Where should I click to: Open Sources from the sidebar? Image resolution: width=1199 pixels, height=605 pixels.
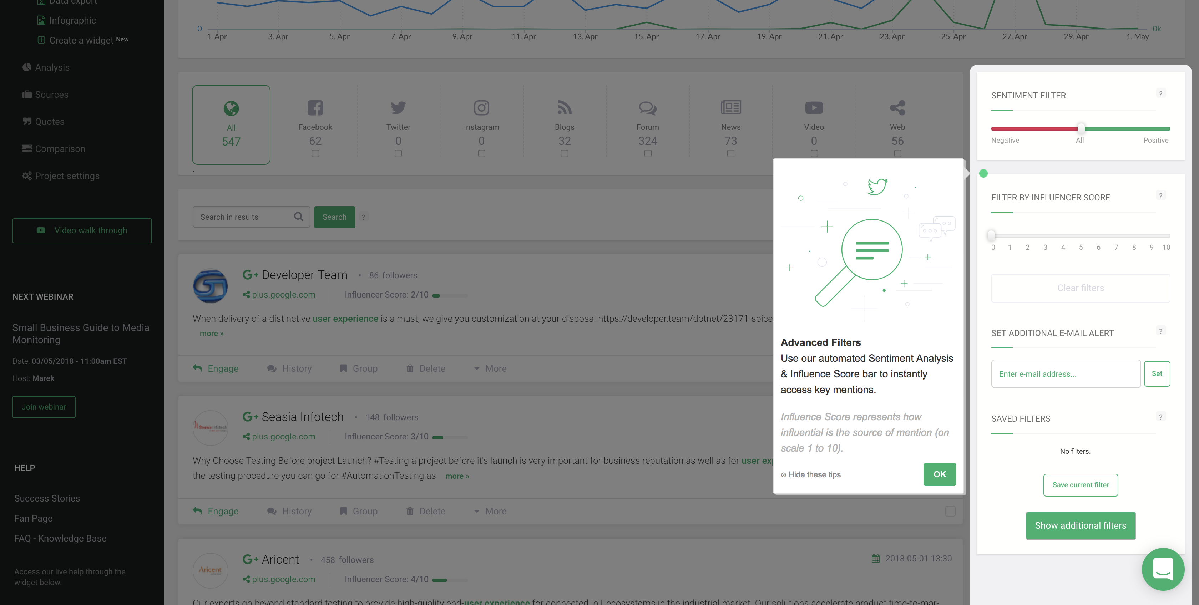point(46,95)
